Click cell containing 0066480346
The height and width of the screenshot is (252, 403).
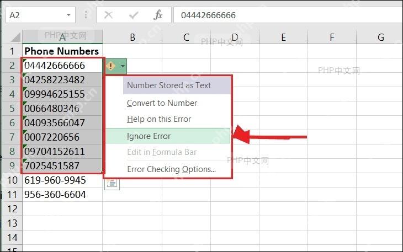point(62,108)
